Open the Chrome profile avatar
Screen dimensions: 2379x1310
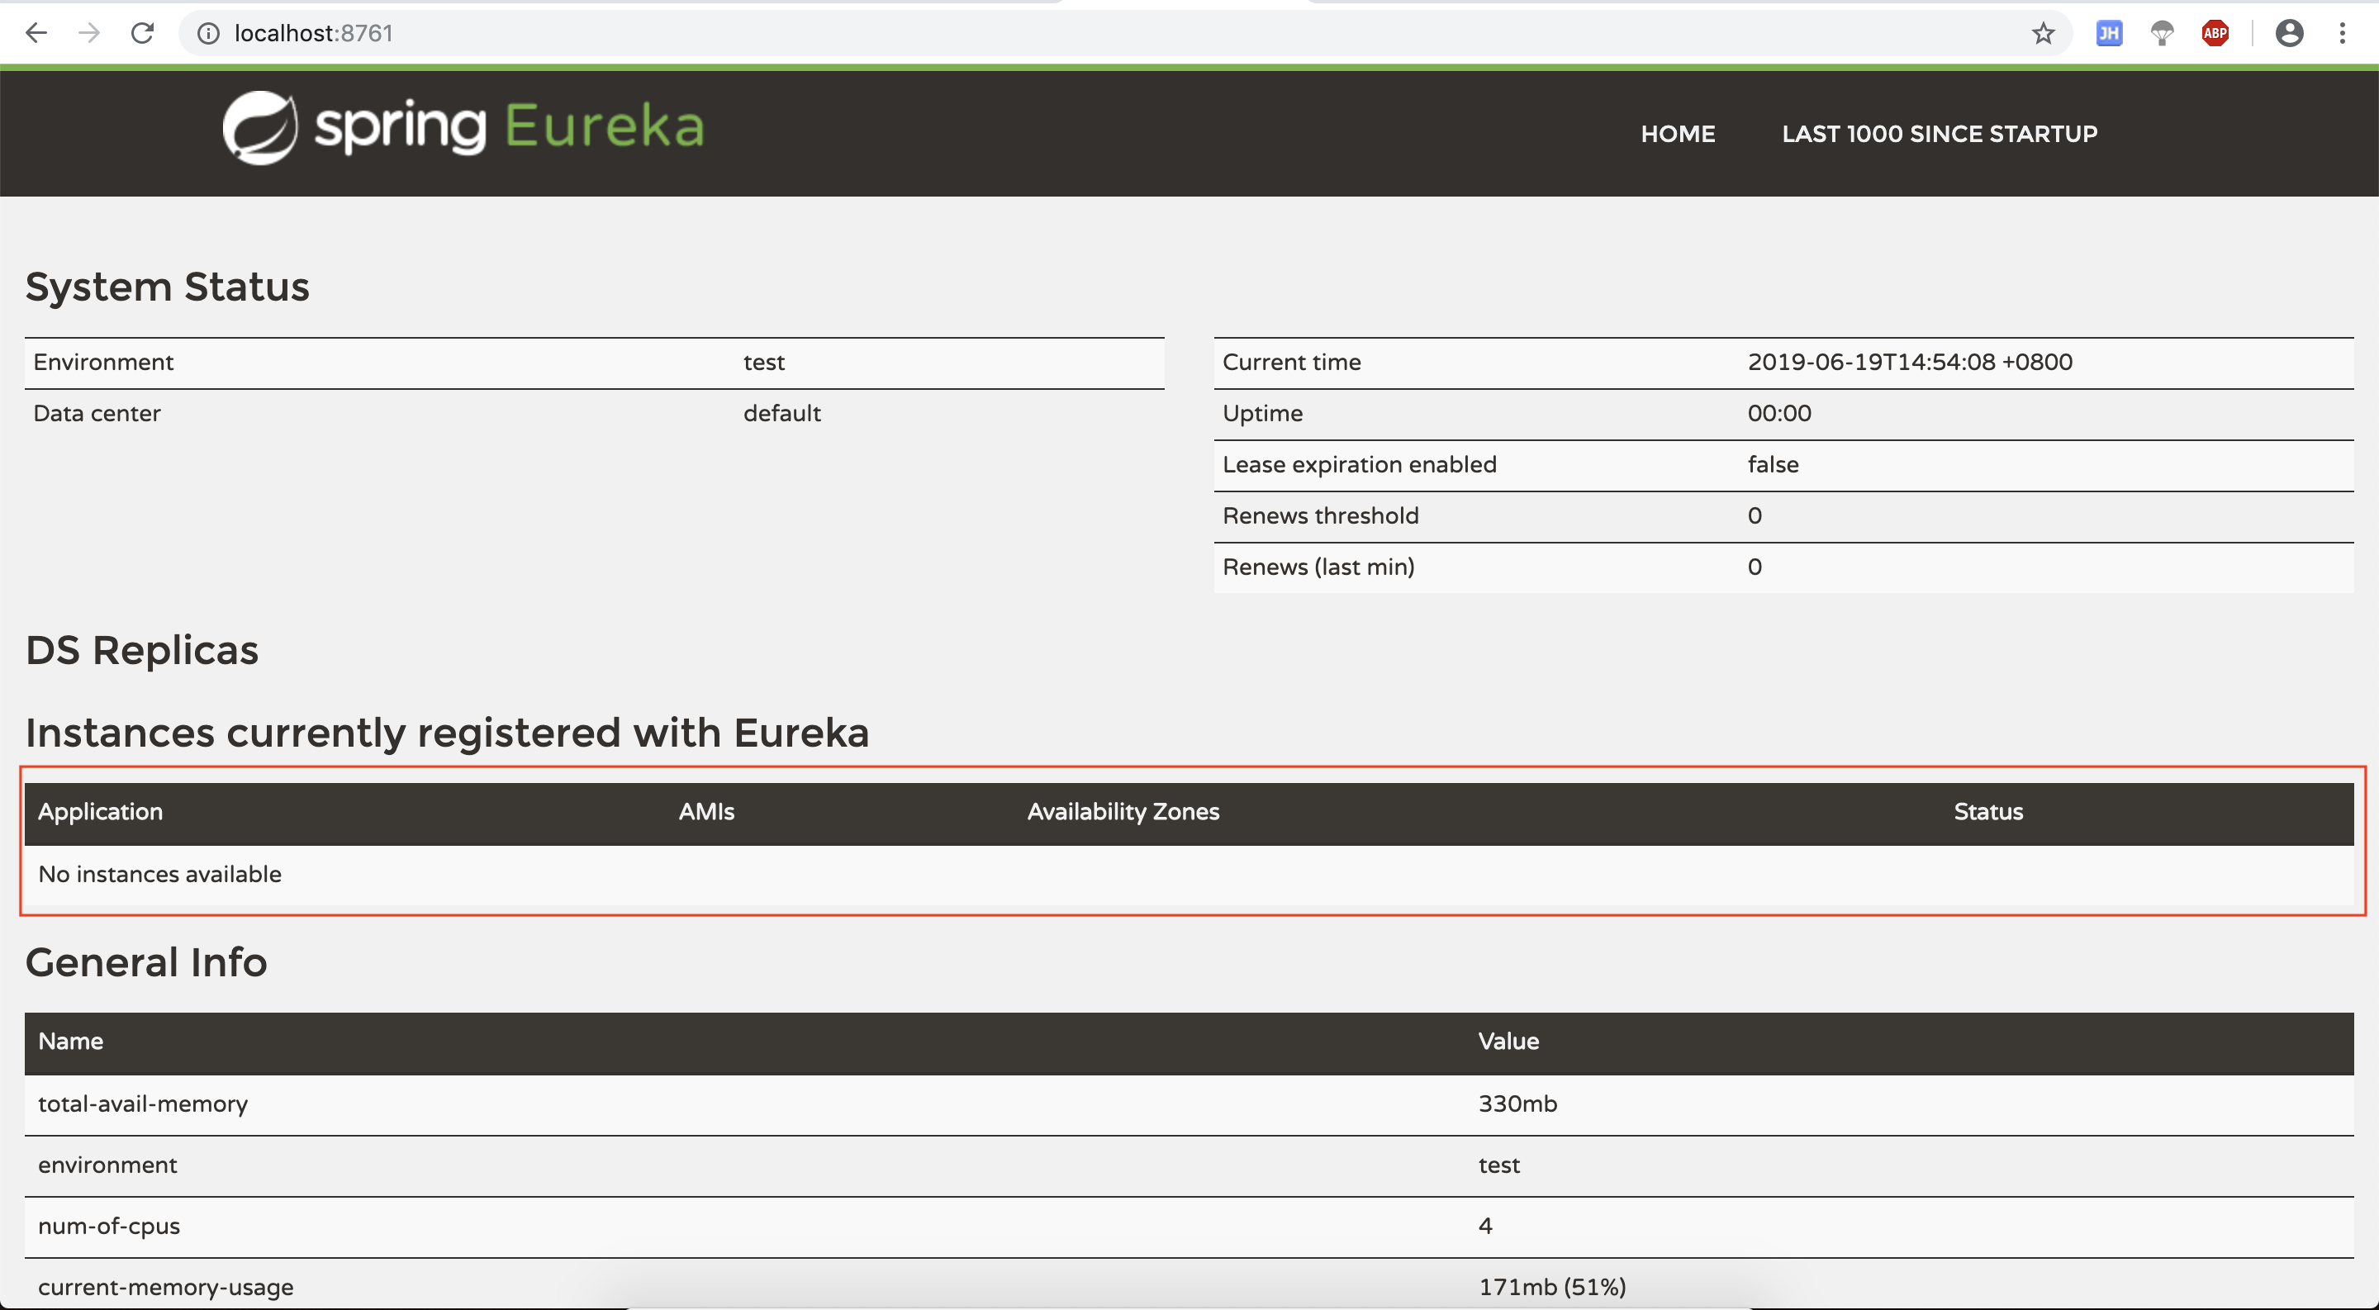(x=2288, y=34)
